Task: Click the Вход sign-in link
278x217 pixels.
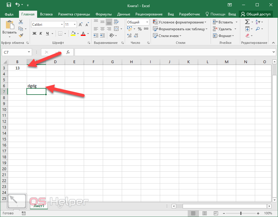Action: click(x=232, y=14)
